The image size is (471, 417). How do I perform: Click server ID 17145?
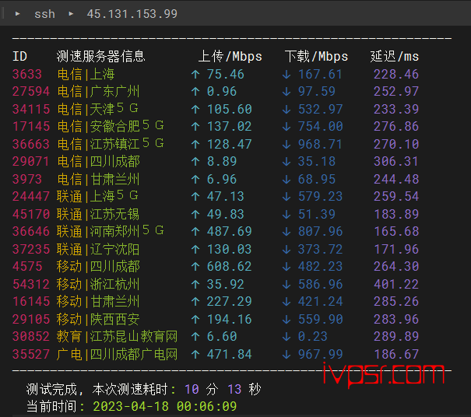[31, 126]
